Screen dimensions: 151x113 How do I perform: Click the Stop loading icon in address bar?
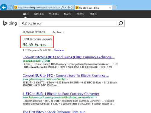pyautogui.click(x=69, y=8)
